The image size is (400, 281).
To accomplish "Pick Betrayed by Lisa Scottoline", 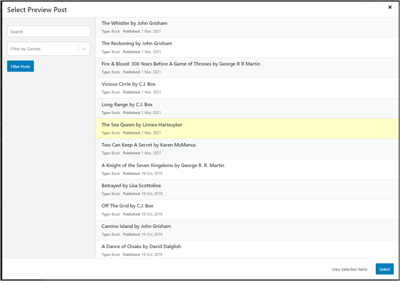I will 131,186.
